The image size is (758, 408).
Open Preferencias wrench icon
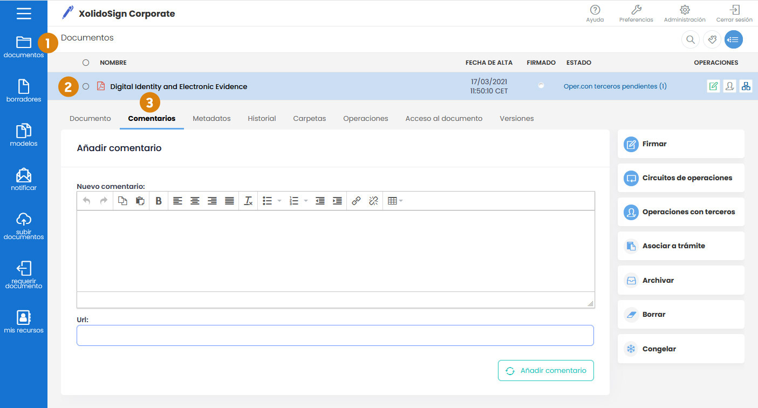[636, 13]
